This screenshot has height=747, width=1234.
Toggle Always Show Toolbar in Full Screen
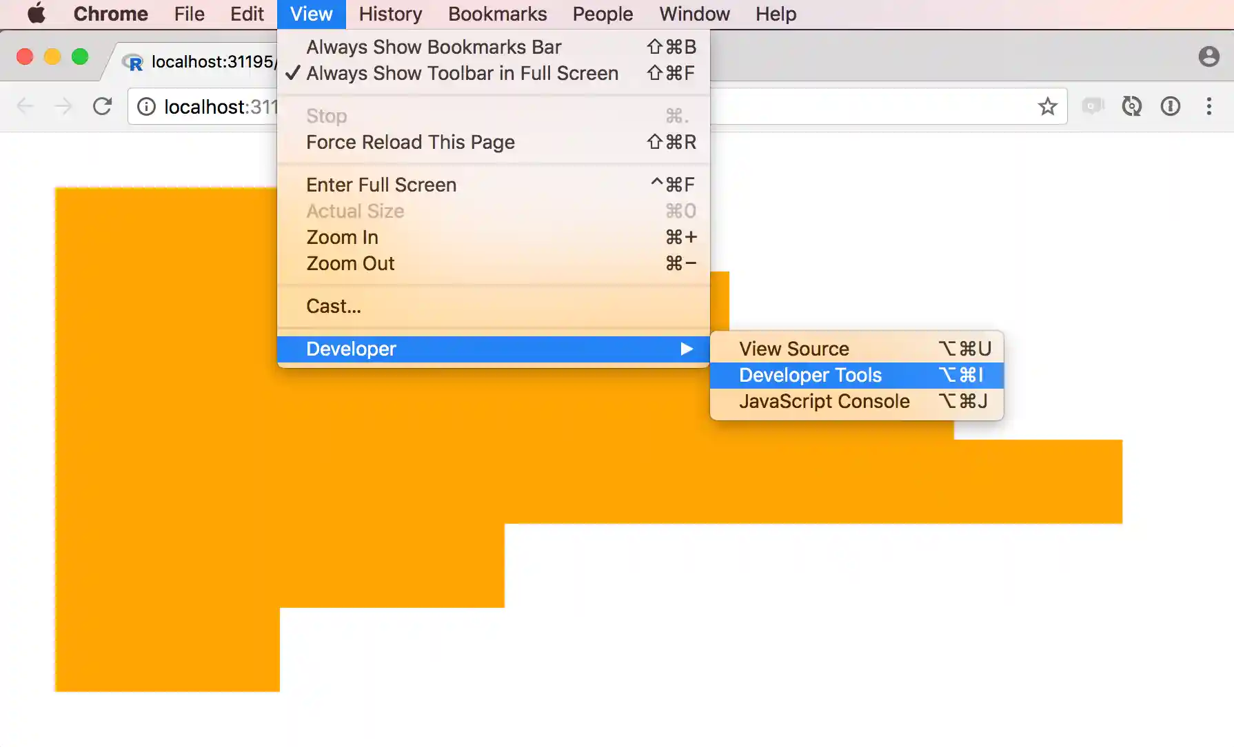coord(494,73)
